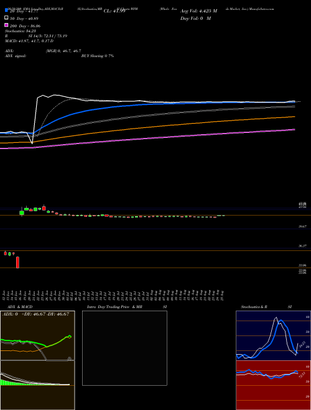Click the 'ADX signal:' label
This screenshot has width=311, height=410.
coord(16,56)
